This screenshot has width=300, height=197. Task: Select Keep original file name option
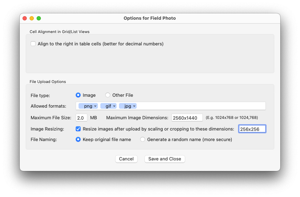pyautogui.click(x=78, y=139)
